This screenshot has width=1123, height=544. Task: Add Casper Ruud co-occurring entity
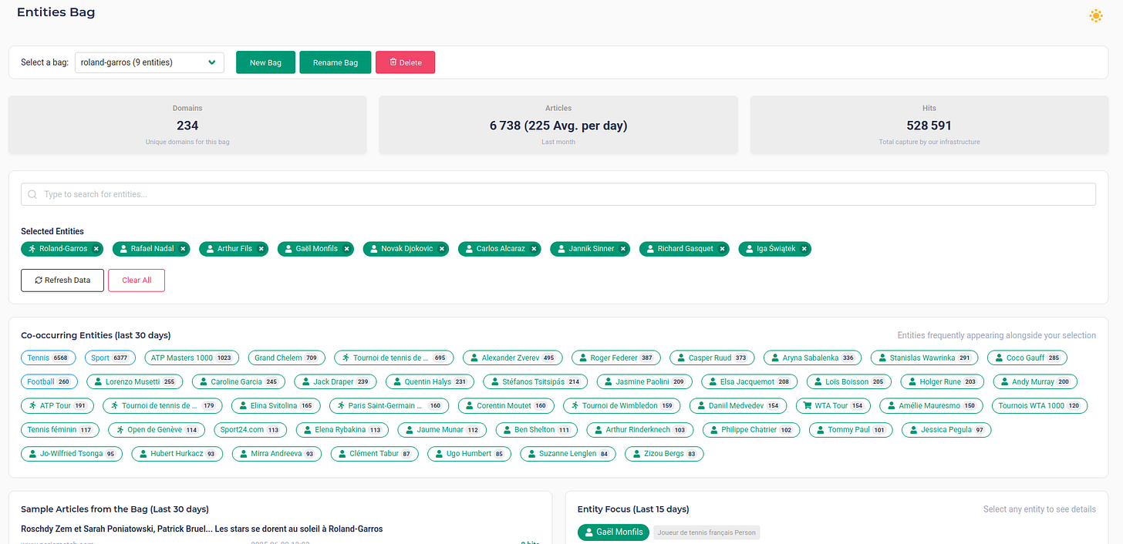coord(712,358)
